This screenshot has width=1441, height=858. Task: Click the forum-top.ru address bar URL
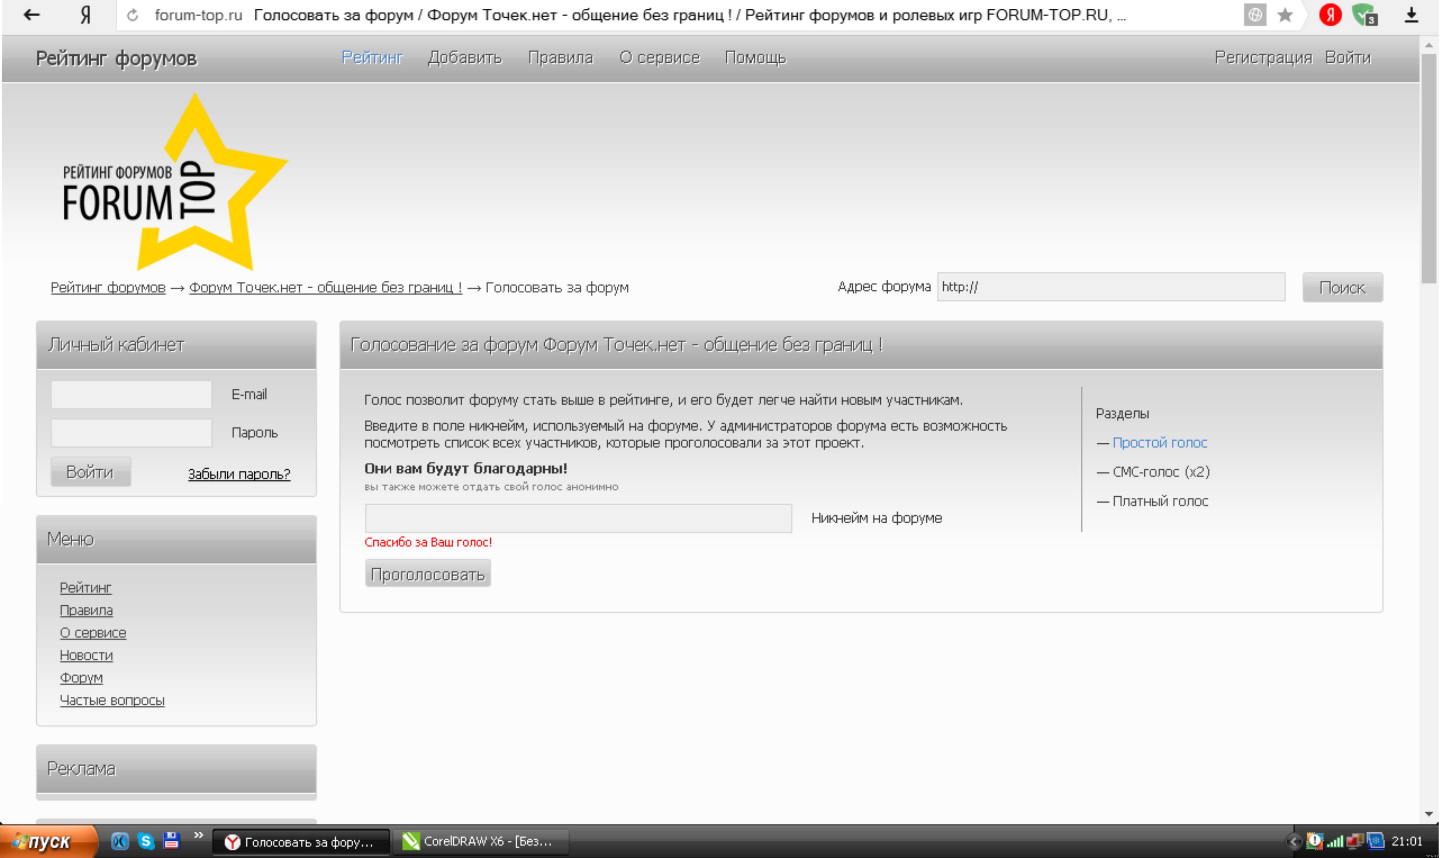click(x=198, y=15)
